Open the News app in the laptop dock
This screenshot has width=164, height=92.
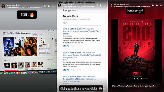click(33, 73)
